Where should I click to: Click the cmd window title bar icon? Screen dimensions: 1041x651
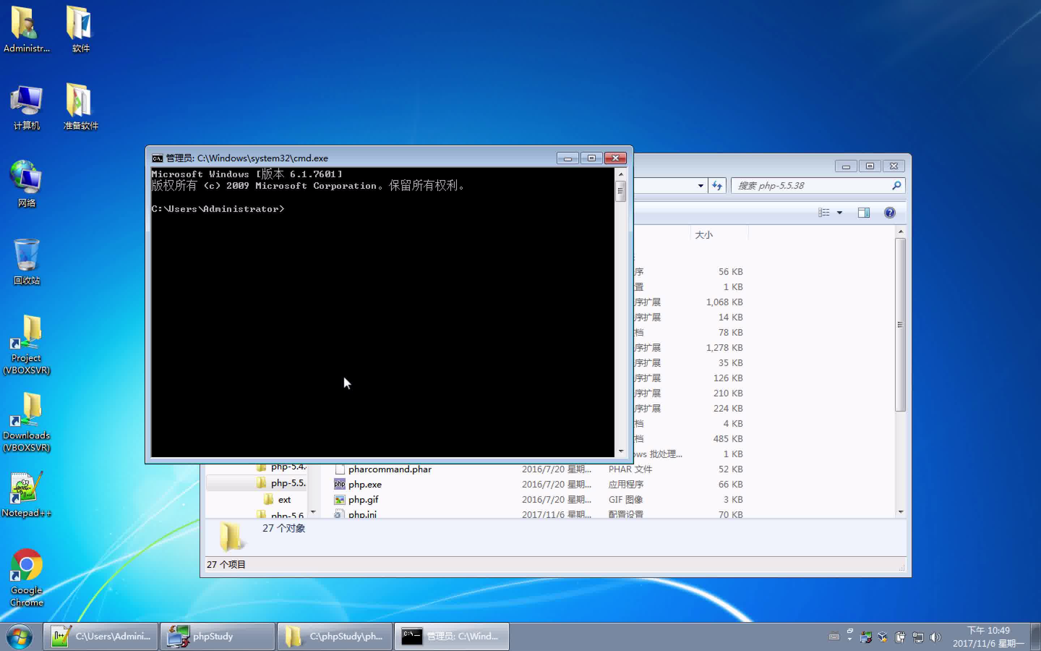point(158,158)
